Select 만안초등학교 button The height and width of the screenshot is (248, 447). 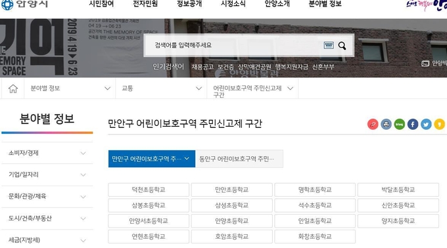coord(232,190)
